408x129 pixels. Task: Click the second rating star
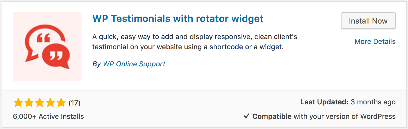click(x=29, y=103)
